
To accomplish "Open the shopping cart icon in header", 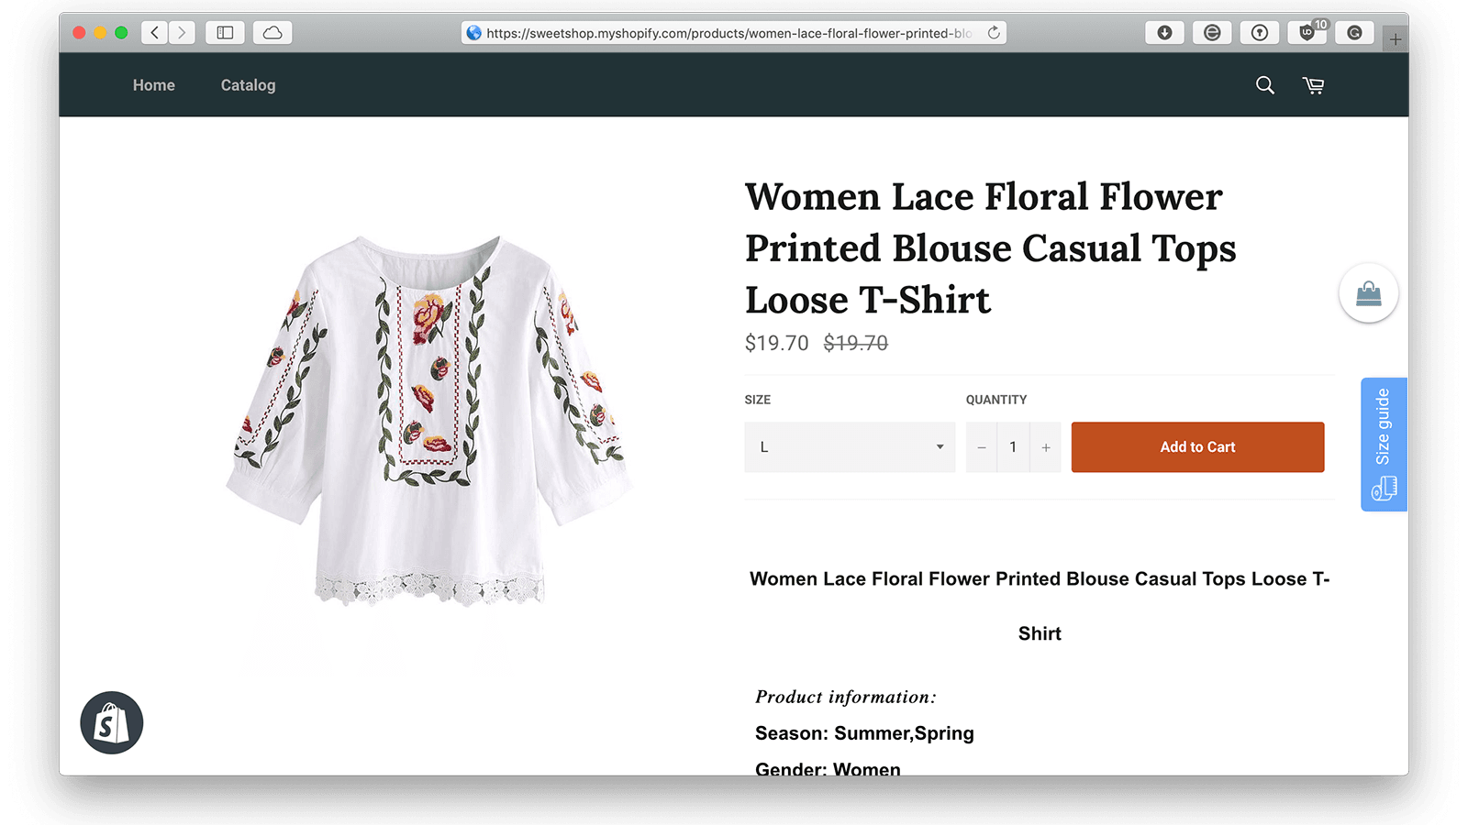I will [1313, 85].
